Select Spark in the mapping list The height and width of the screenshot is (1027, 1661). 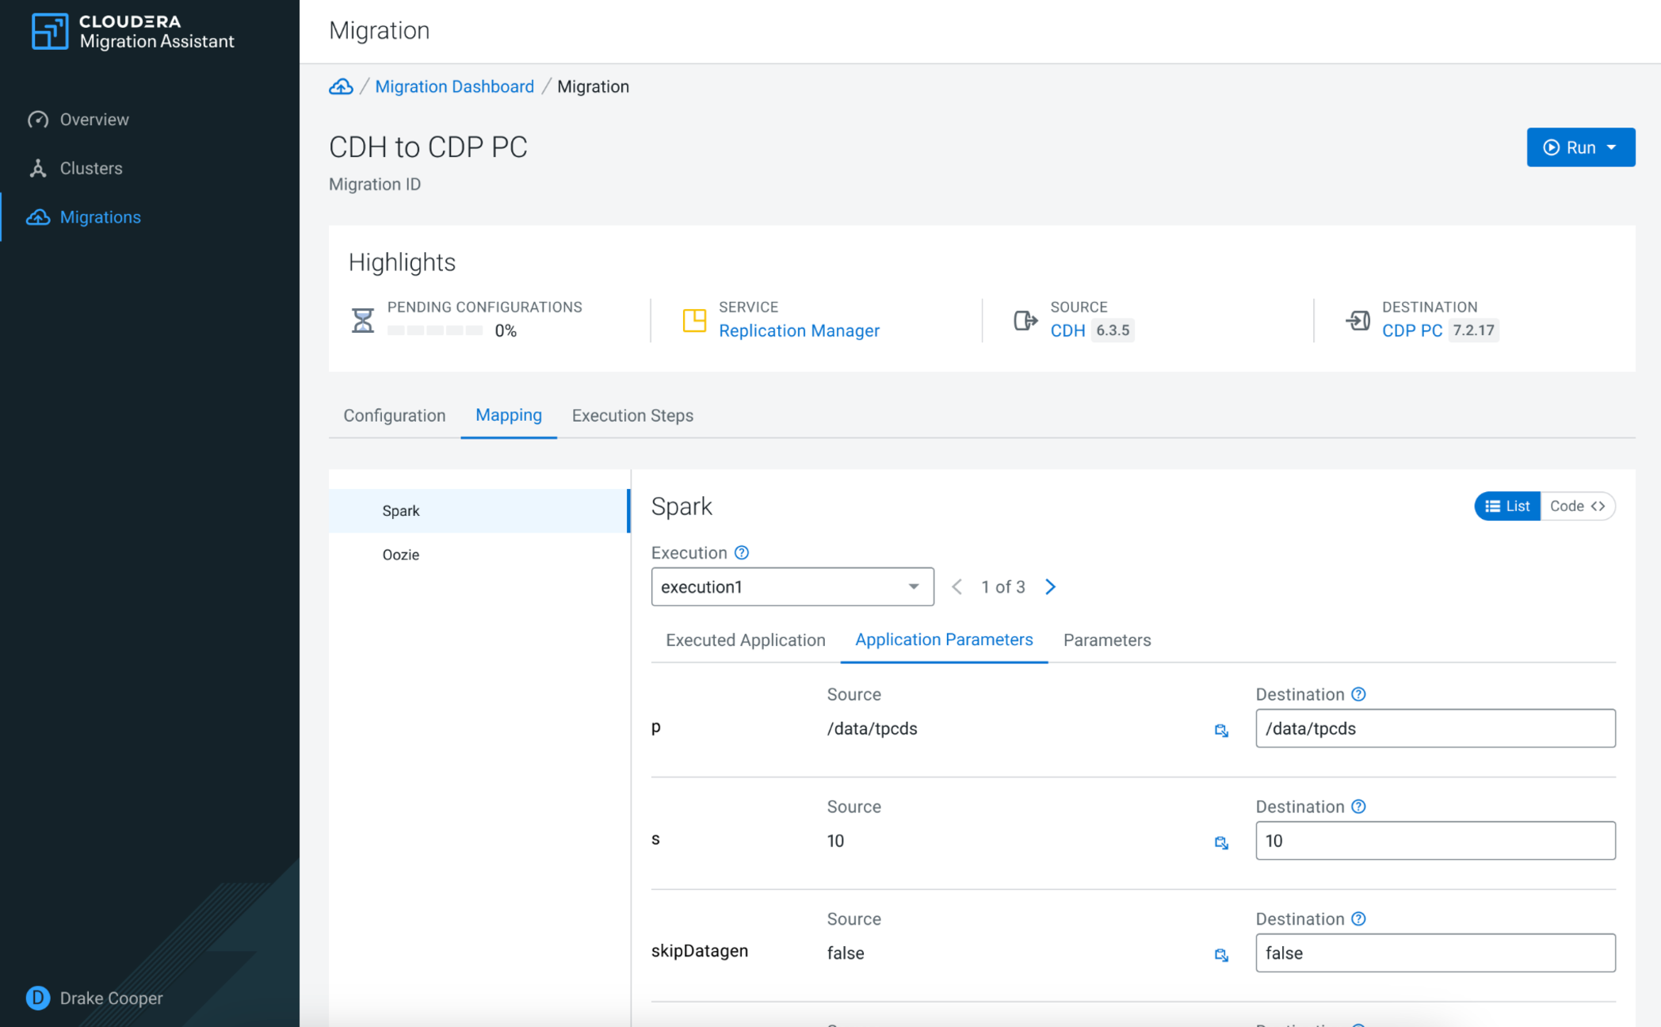[x=479, y=510]
